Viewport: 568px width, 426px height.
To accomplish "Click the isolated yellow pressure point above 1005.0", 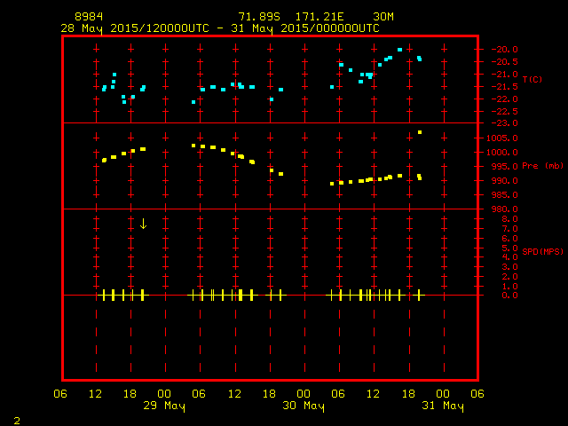I will [420, 132].
